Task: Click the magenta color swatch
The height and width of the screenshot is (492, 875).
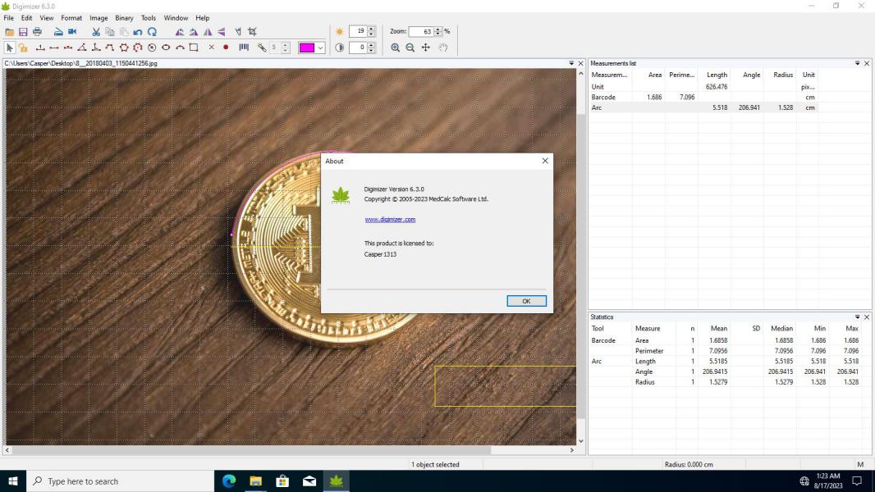Action: pos(307,48)
